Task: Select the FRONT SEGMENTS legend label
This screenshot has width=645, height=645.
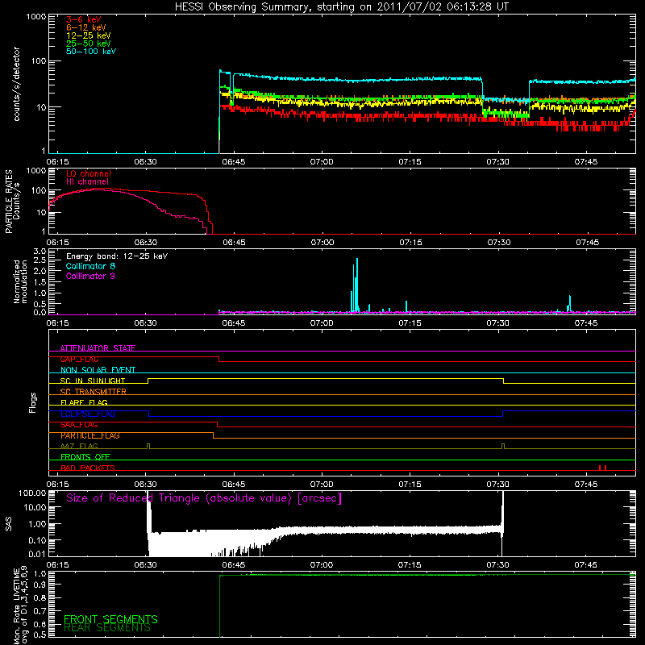Action: (110, 619)
